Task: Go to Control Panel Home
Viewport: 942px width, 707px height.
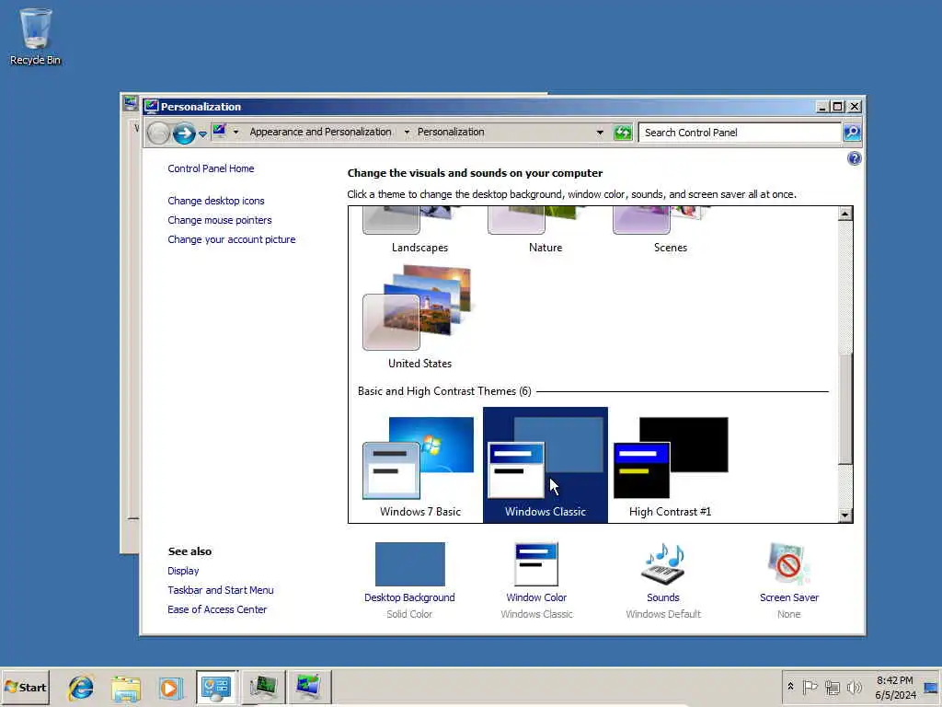Action: tap(211, 168)
